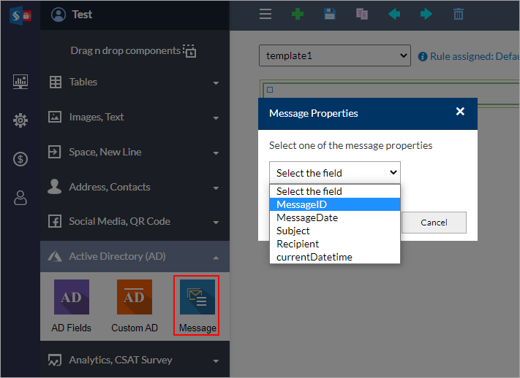The width and height of the screenshot is (520, 378).
Task: Click the Cancel button
Action: (x=434, y=223)
